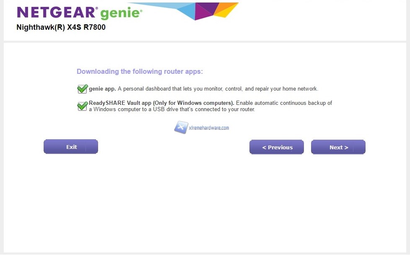Go back with the Previous button
This screenshot has height=255, width=410.
pyautogui.click(x=277, y=147)
